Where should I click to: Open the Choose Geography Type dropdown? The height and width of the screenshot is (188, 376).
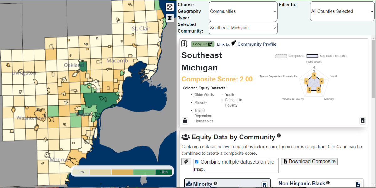click(243, 11)
